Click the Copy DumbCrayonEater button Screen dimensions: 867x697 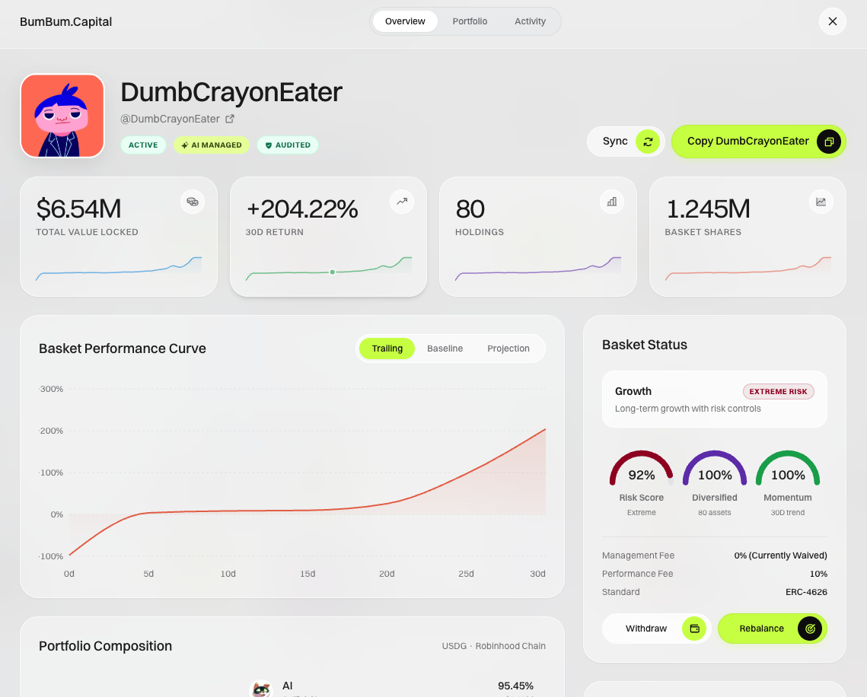tap(759, 142)
